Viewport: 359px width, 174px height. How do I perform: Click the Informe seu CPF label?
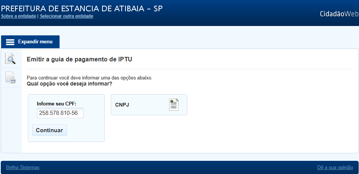pos(57,104)
